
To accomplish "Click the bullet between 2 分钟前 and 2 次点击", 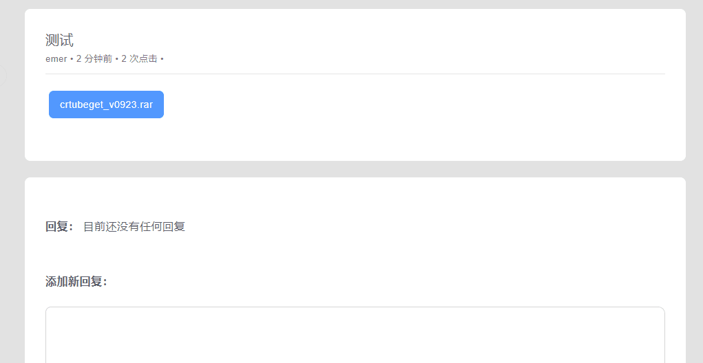I will [x=117, y=59].
